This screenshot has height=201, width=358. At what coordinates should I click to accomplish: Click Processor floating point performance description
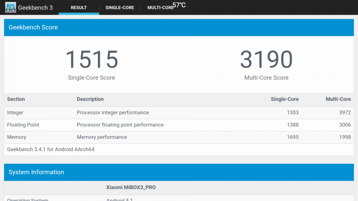coord(120,125)
